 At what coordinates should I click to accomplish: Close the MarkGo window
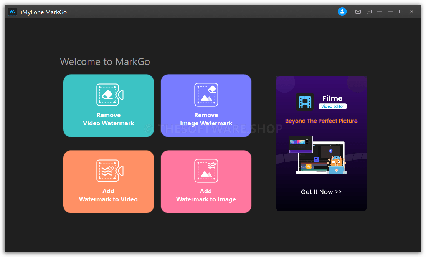tap(412, 12)
